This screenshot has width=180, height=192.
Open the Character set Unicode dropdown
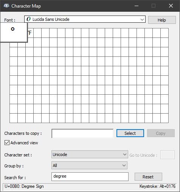point(90,155)
